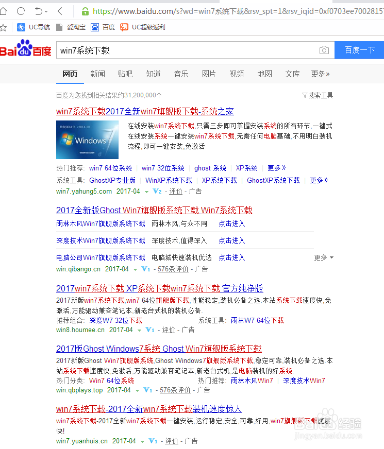Open 深度技术Win7旗舰版系统下载 link
Viewport: 384px width, 449px height.
[101, 240]
